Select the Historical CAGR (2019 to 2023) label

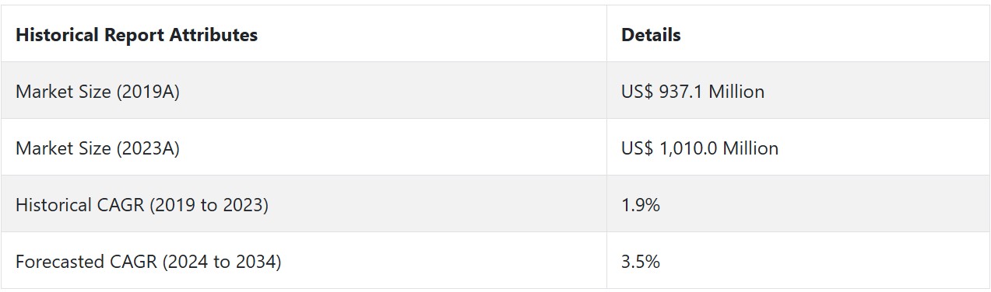[x=142, y=205]
